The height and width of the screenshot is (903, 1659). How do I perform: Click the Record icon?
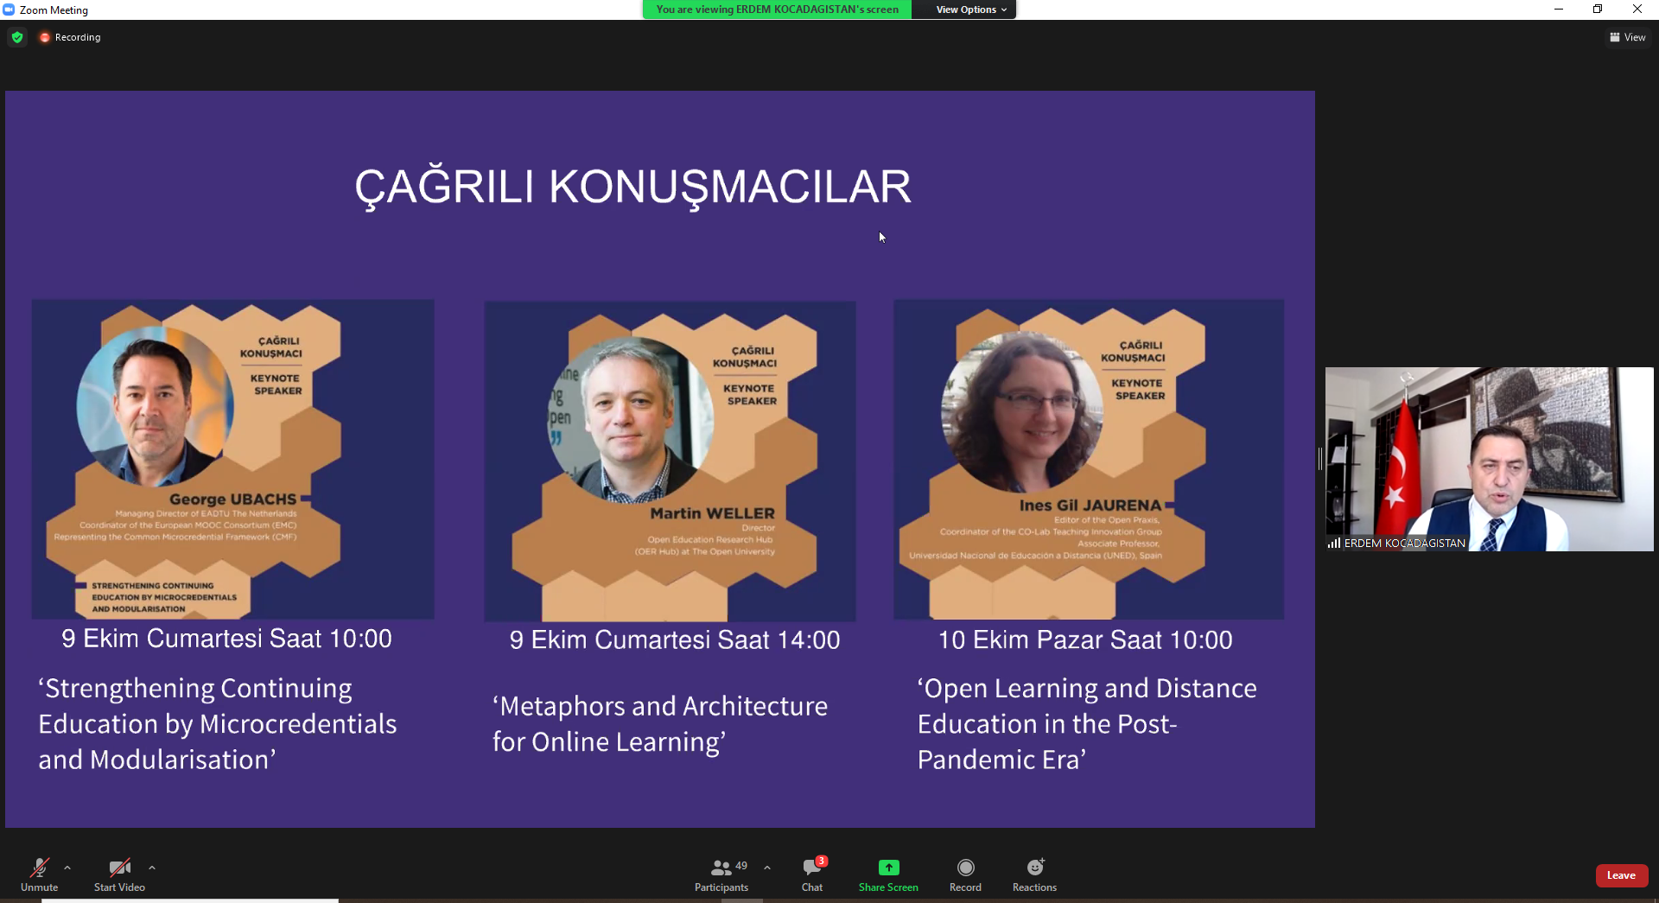pos(965,868)
